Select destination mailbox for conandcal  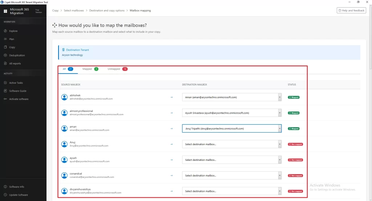pyautogui.click(x=232, y=175)
